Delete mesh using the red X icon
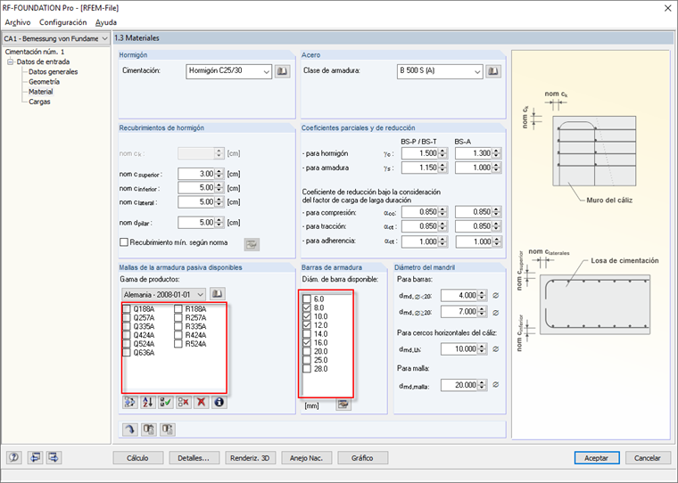Image resolution: width=678 pixels, height=483 pixels. tap(201, 402)
